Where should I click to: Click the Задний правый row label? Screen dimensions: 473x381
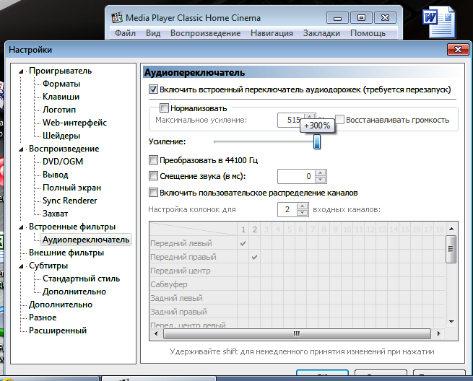pyautogui.click(x=178, y=312)
